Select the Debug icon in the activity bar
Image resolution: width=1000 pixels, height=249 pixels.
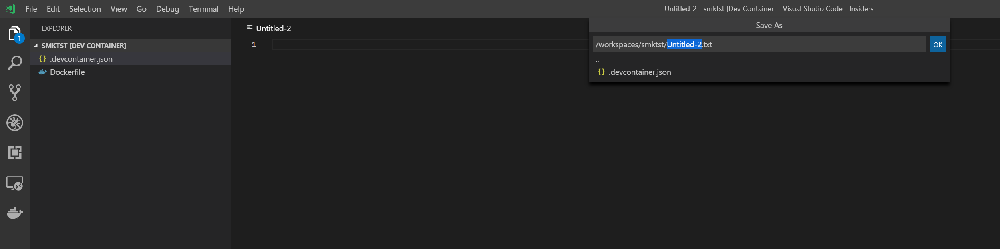pyautogui.click(x=15, y=123)
